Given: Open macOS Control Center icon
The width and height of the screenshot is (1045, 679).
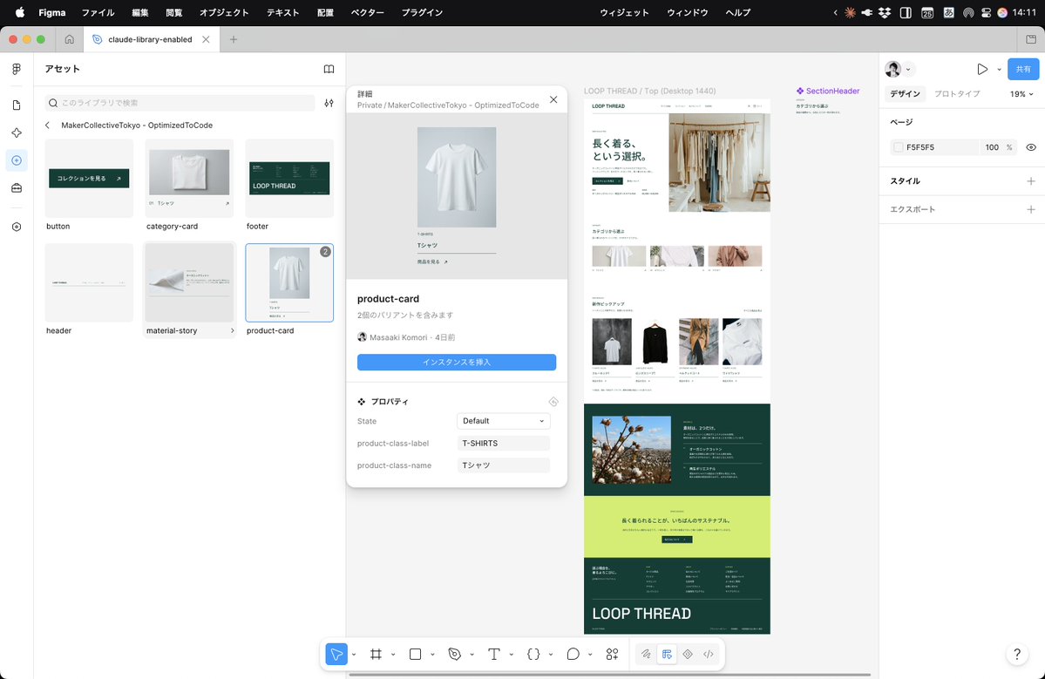Looking at the screenshot, I should coord(986,13).
